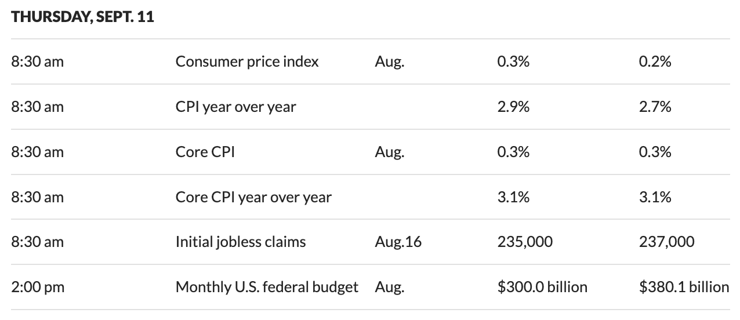Click the Thursday, Sept. 11 heading
Image resolution: width=740 pixels, height=320 pixels.
tap(82, 17)
